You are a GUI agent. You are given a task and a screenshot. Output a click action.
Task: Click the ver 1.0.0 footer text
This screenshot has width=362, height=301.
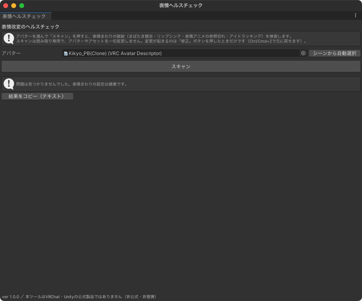click(79, 297)
